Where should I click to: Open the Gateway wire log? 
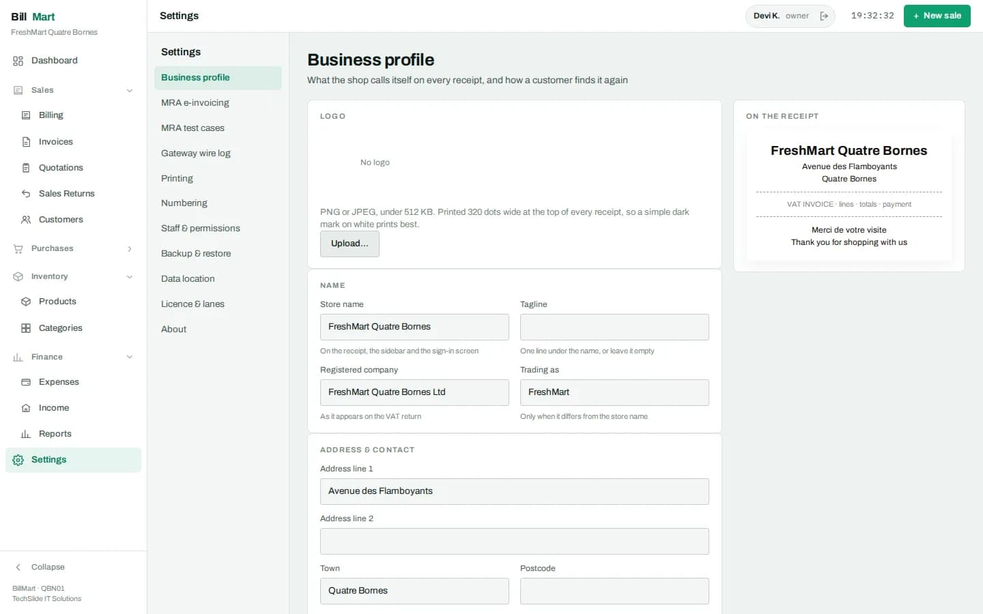click(218, 153)
